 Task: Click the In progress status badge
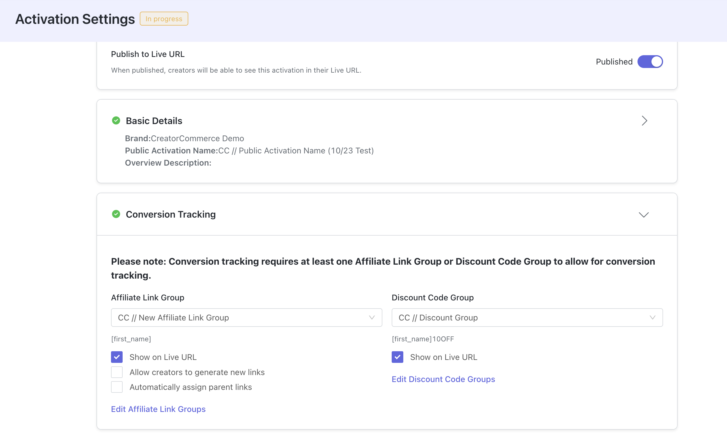[x=164, y=19]
